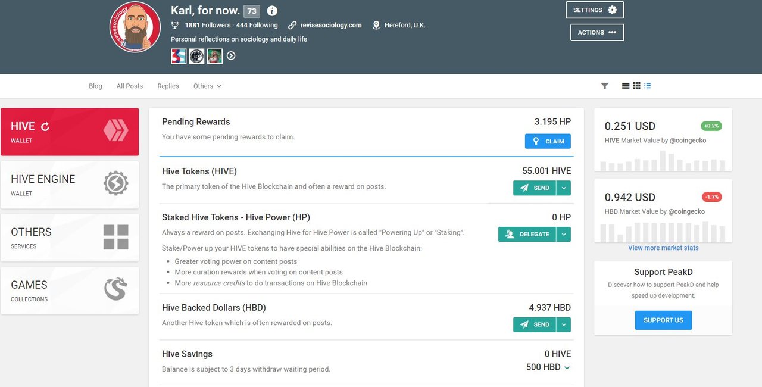Send Hive Backed Dollars with SEND button
Viewport: 762px width, 387px height.
(x=535, y=324)
